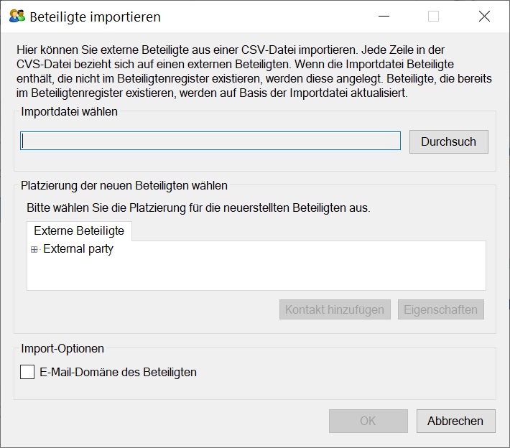
Task: Focus the Importdatei file path field
Action: tap(210, 141)
